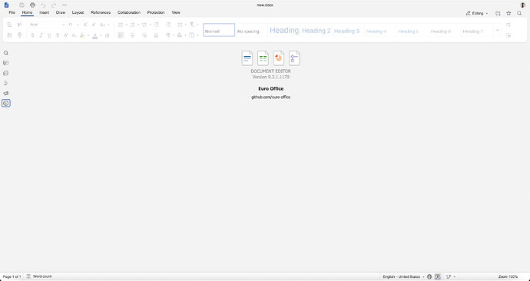Viewport: 530px width, 281px height.
Task: Click the globe set document language icon
Action: [x=429, y=276]
